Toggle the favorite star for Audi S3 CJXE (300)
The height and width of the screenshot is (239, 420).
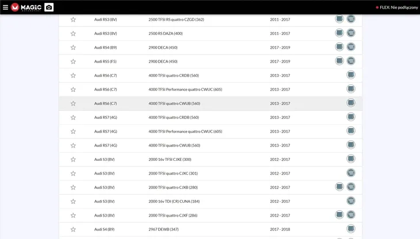73,159
